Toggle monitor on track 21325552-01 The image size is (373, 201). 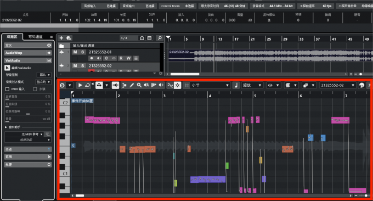click(99, 58)
